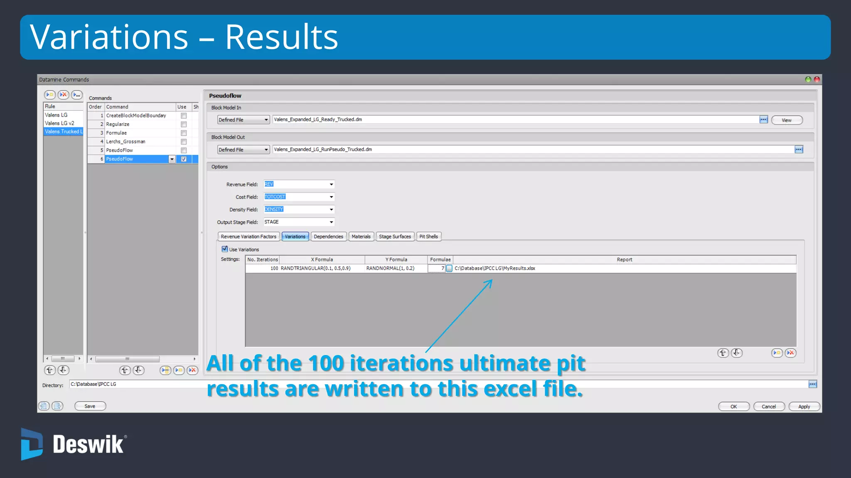Screen dimensions: 851x478
Task: Move rule up with arrow below Rule list
Action: pyautogui.click(x=49, y=370)
